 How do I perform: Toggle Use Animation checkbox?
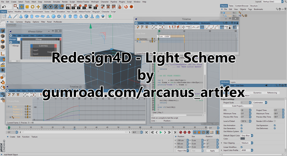point(242,125)
